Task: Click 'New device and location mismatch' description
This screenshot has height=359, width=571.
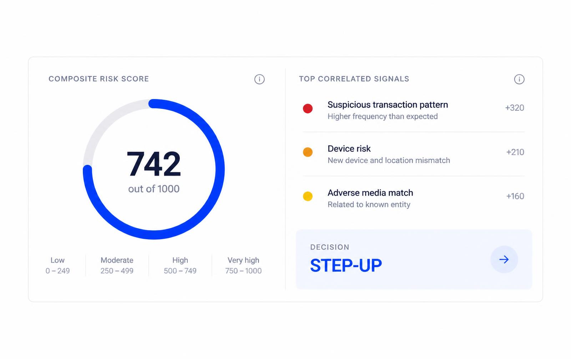Action: (389, 160)
